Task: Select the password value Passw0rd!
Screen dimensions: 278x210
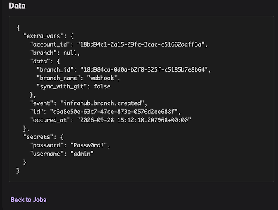Action: (89, 145)
